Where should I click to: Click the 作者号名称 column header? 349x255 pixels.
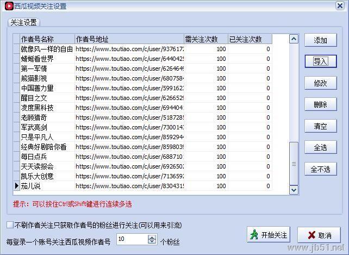[47, 39]
